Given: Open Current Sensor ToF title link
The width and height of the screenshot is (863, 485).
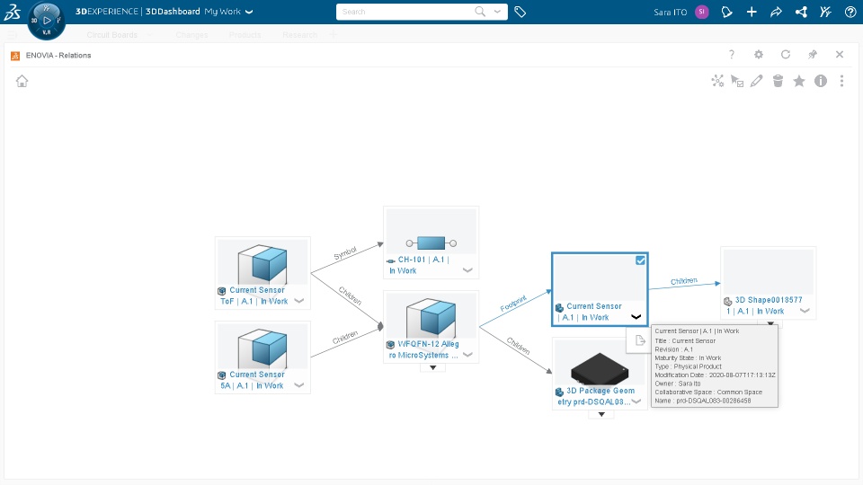Looking at the screenshot, I should coord(254,295).
